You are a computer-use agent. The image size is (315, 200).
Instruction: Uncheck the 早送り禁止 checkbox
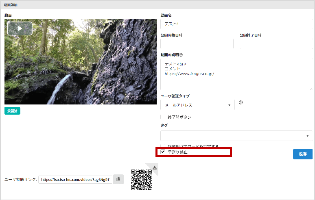(163, 152)
